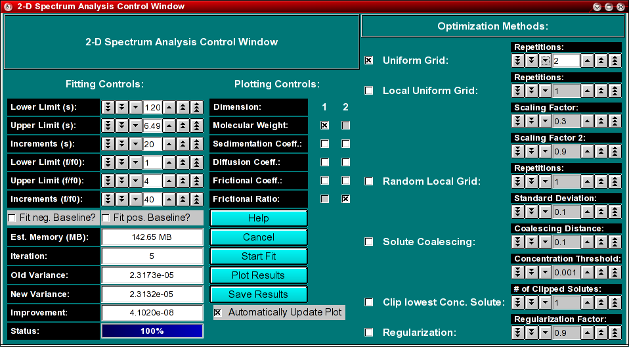Click single down arrow for Lower Limit (s)

[135, 107]
